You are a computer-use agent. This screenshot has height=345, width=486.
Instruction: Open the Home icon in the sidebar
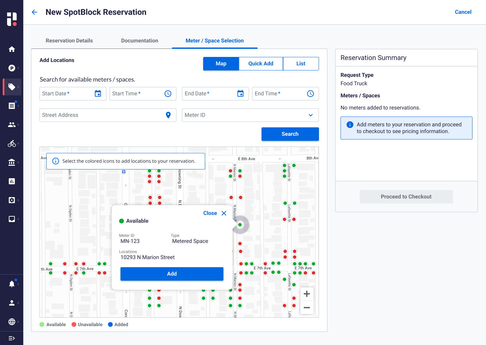tap(12, 49)
